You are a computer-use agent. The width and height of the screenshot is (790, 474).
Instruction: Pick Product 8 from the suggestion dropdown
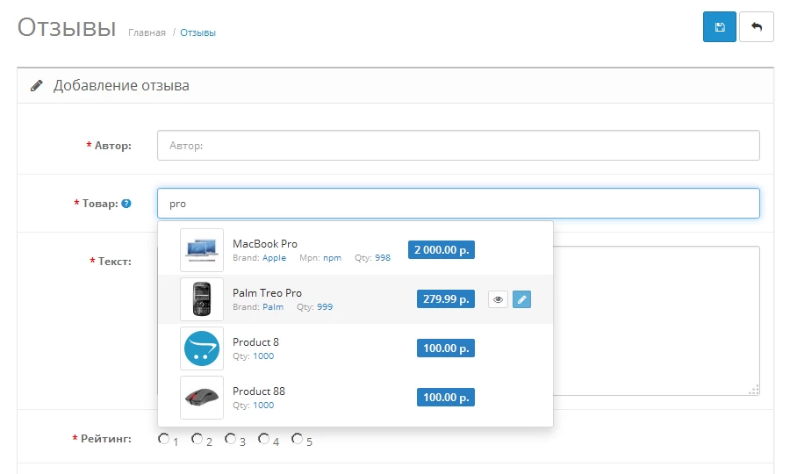[x=255, y=342]
